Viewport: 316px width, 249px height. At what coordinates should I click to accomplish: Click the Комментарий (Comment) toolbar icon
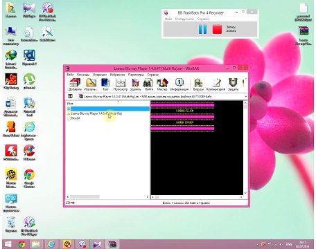[x=216, y=84]
